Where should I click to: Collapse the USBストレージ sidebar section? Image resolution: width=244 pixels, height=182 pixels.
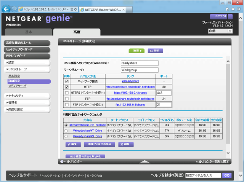click(16, 69)
